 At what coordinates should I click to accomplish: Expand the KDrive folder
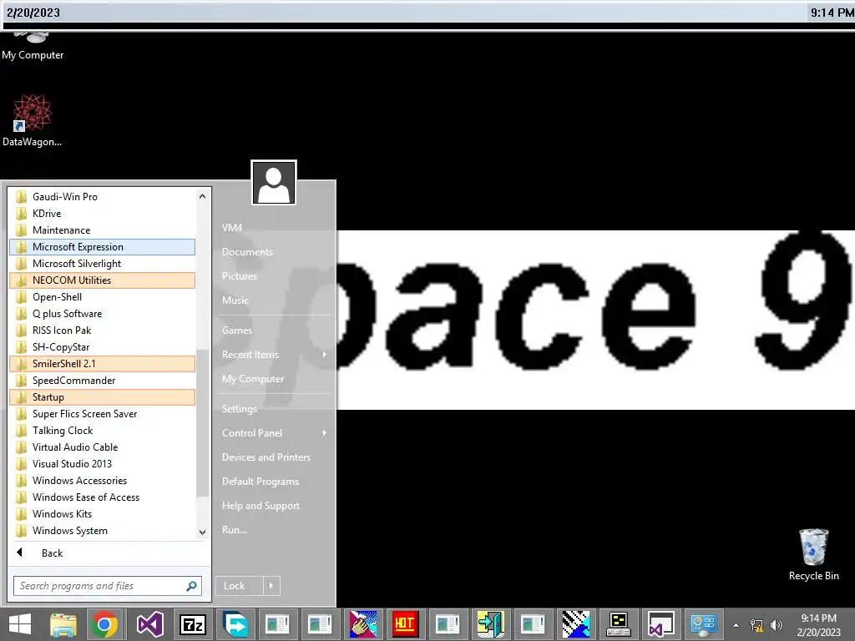point(103,214)
